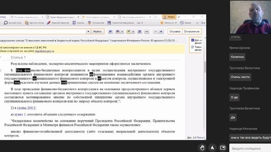Image resolution: width=271 pixels, height=152 pixels.
Task: Click chat message 'они и так все видить будут'
Action: point(251,138)
